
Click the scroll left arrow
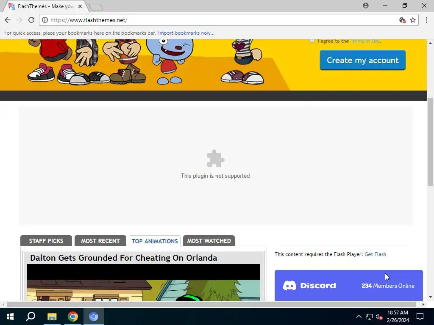tap(3, 304)
